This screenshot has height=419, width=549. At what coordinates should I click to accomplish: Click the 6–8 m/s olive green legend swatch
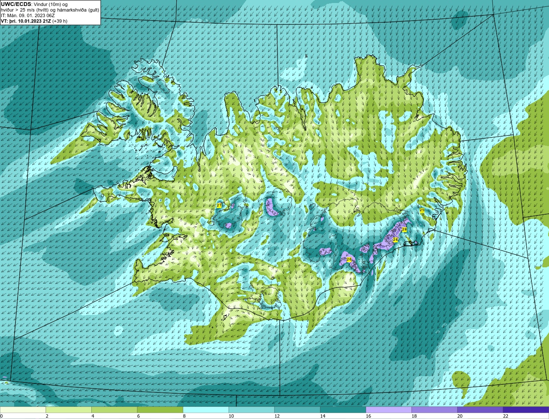point(160,410)
